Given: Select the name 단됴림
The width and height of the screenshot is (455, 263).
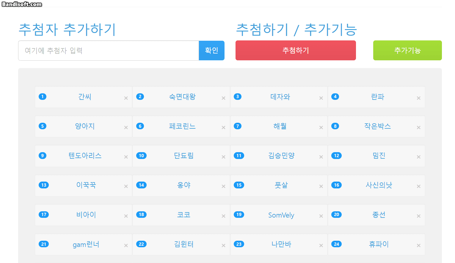Looking at the screenshot, I should [184, 155].
